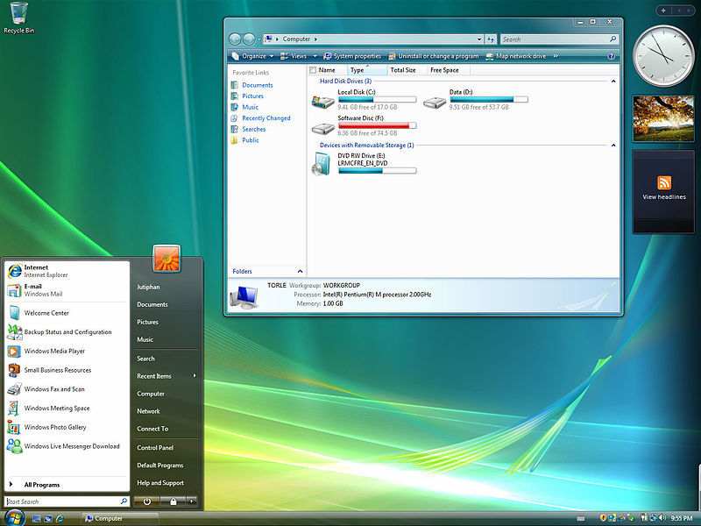Screen dimensions: 701x526
Task: Collapse Devices with Removable Storage group
Action: pos(613,146)
